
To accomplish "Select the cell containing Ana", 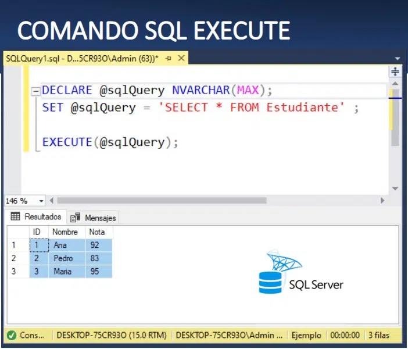I will (67, 245).
